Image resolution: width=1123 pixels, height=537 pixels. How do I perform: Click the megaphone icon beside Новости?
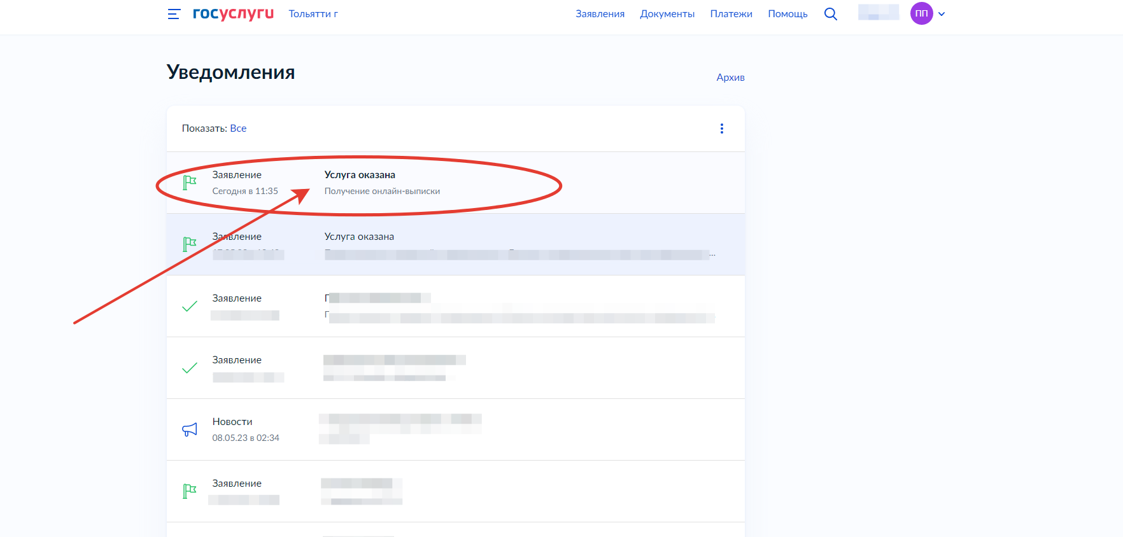pyautogui.click(x=190, y=429)
